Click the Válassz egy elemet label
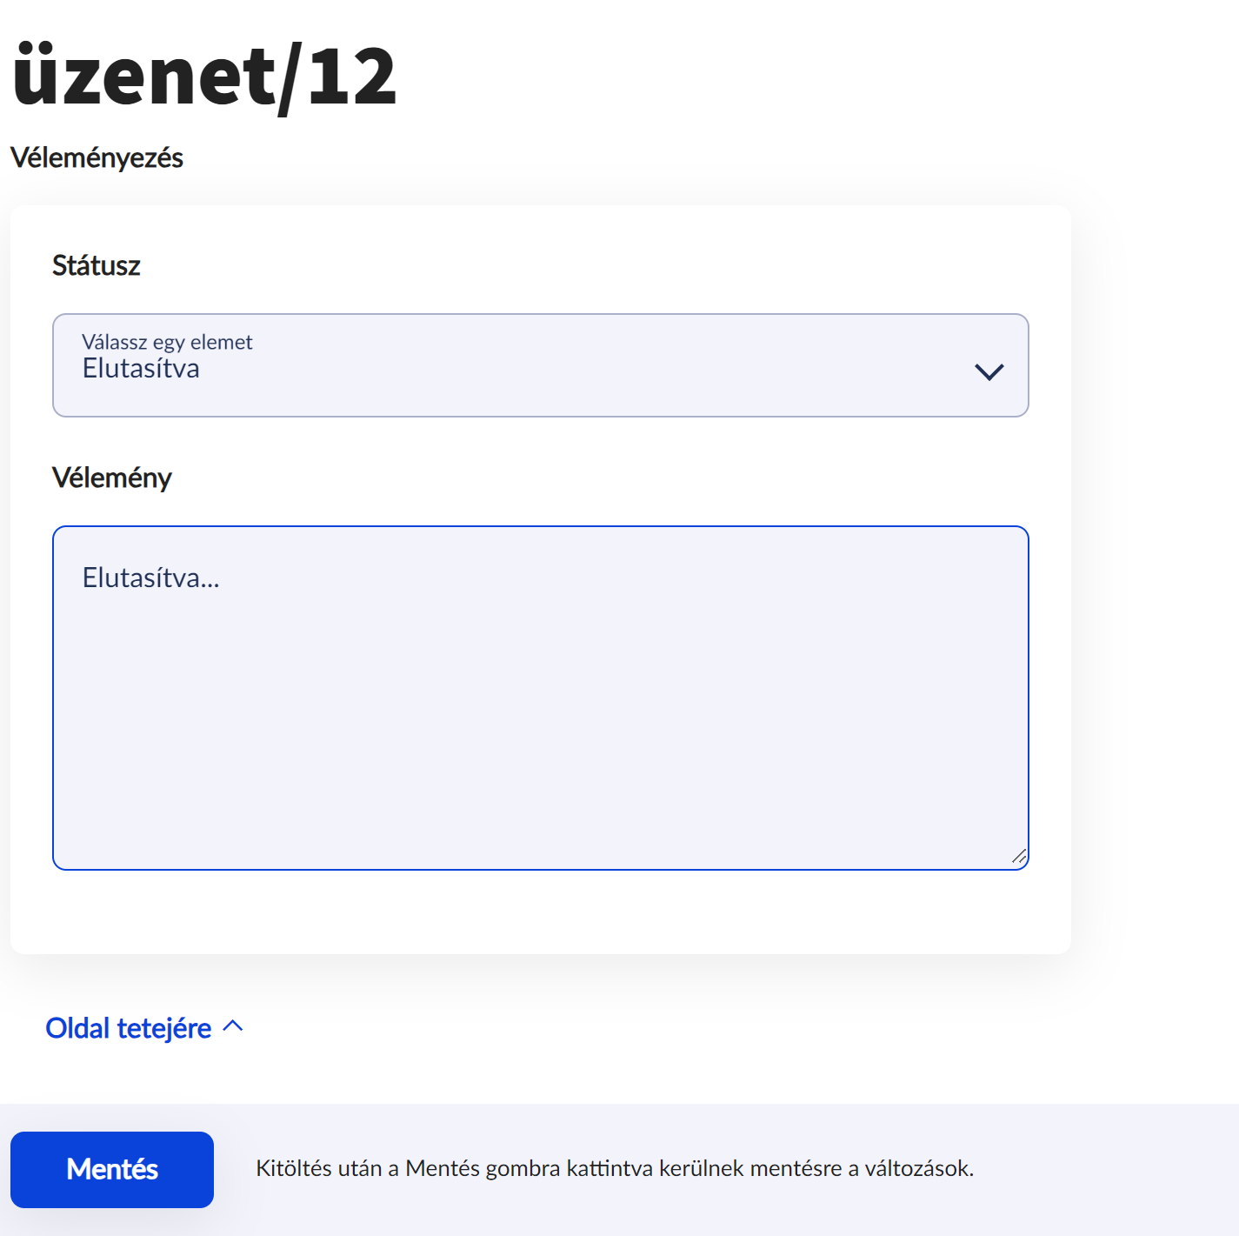 (167, 342)
